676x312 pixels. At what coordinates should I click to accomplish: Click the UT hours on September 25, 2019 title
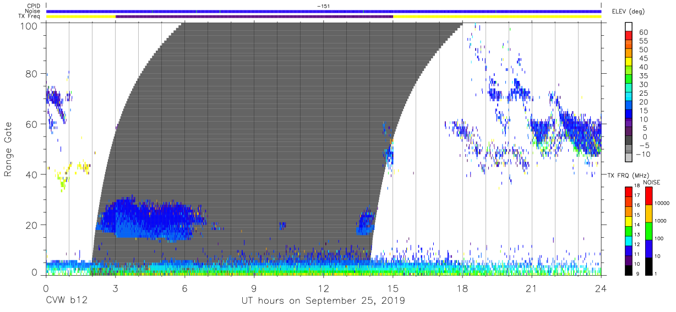pyautogui.click(x=323, y=301)
